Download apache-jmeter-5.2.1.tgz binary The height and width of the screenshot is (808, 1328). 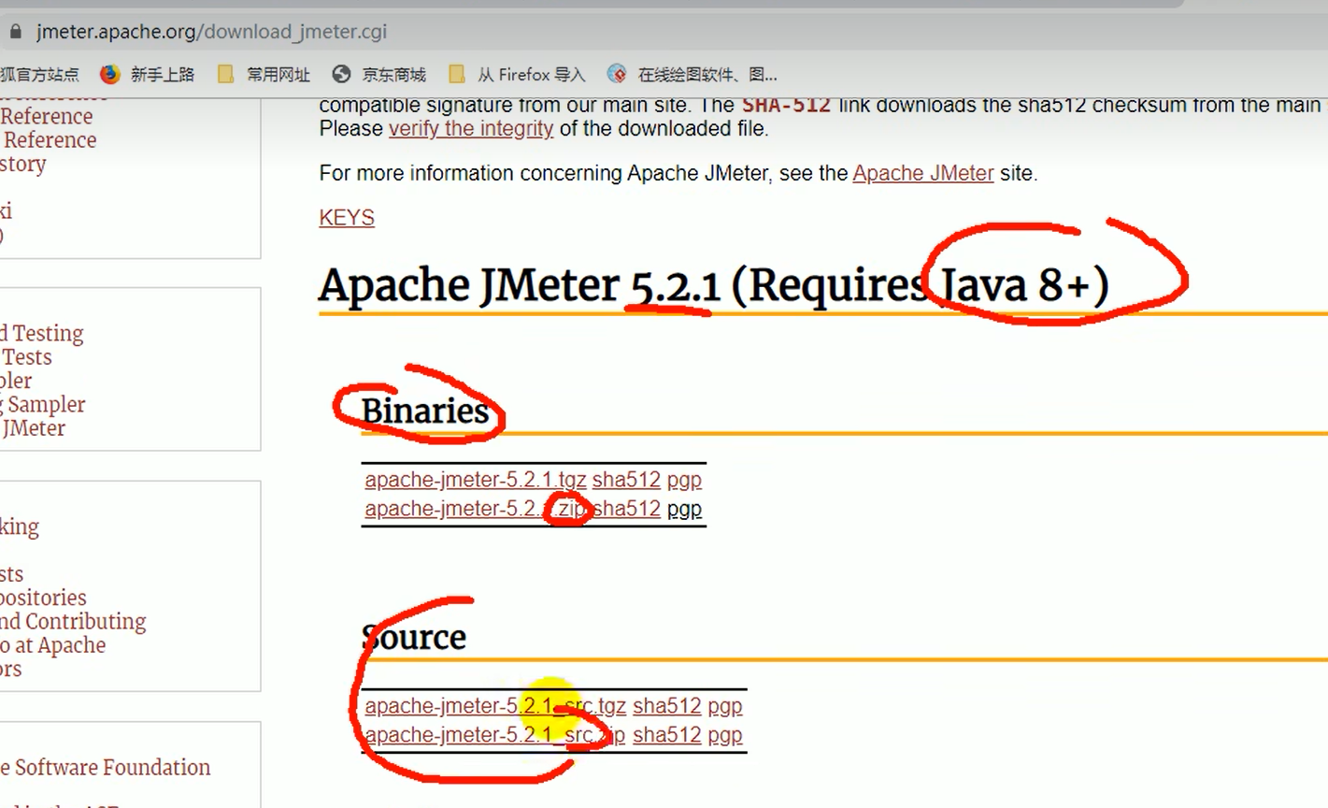476,480
